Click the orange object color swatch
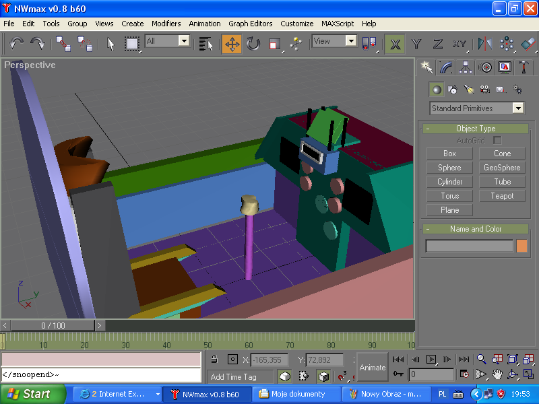This screenshot has height=404, width=539. [521, 246]
